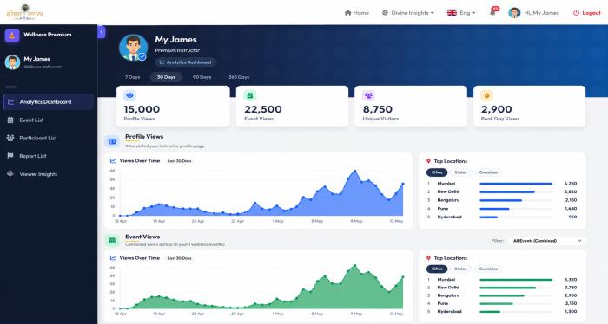The width and height of the screenshot is (608, 324).
Task: Click map pin icon in Profile Top Locations
Action: click(428, 161)
